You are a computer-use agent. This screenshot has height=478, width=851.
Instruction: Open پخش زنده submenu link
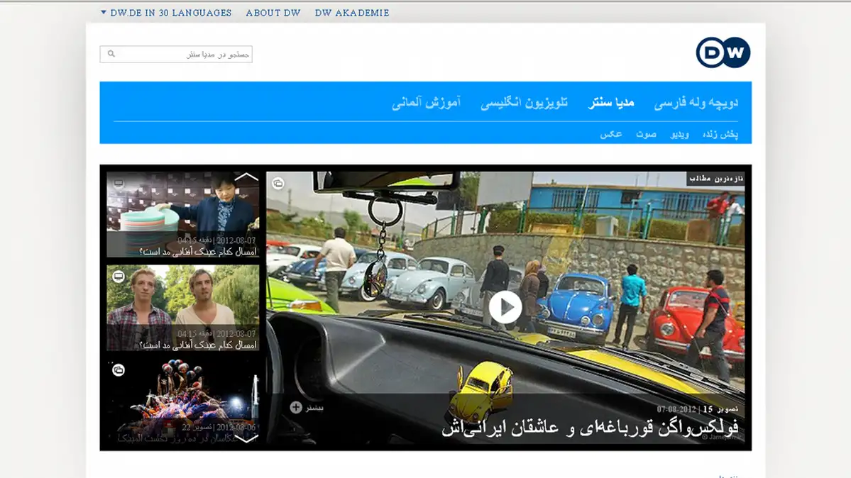(x=720, y=134)
